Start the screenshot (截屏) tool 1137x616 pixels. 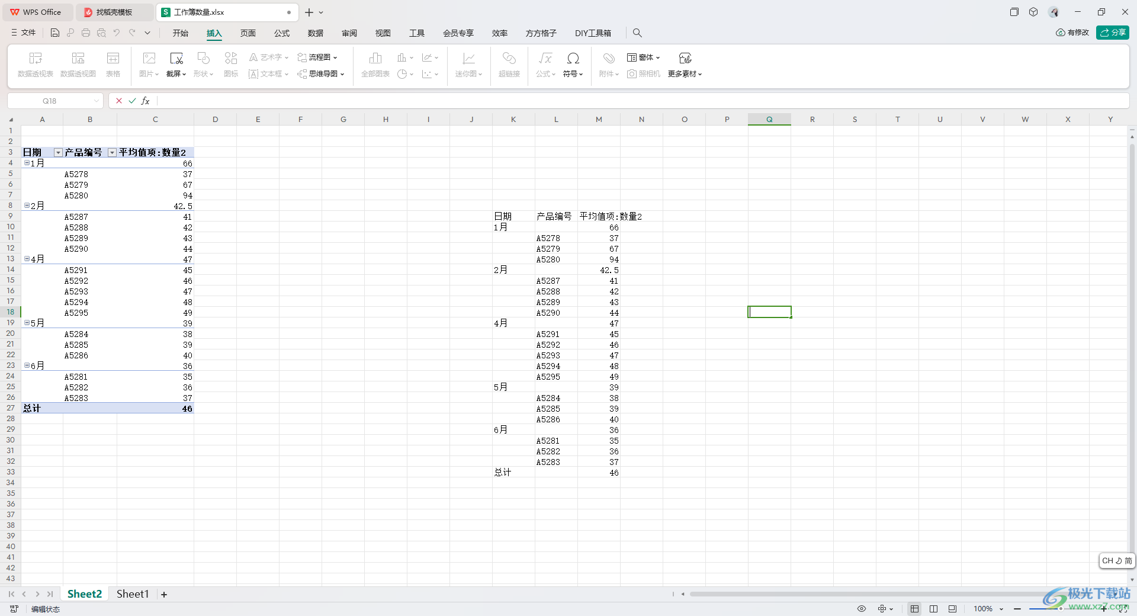(x=176, y=65)
